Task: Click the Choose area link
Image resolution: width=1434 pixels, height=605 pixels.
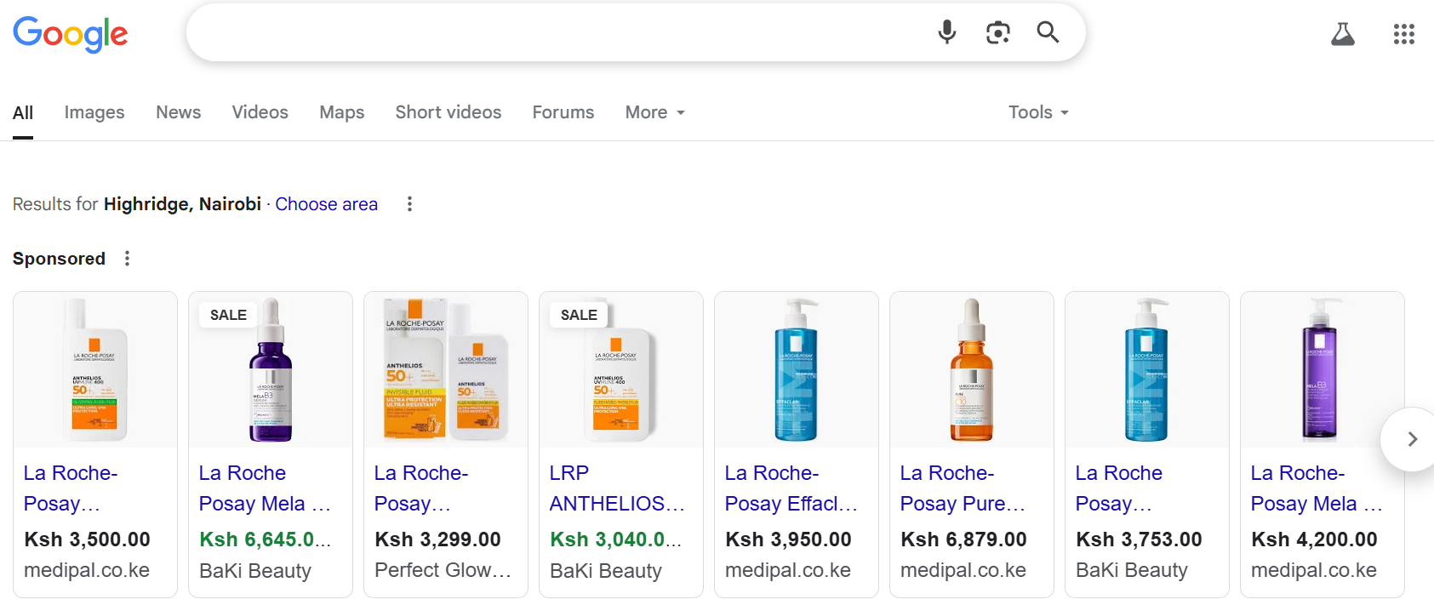Action: tap(326, 204)
